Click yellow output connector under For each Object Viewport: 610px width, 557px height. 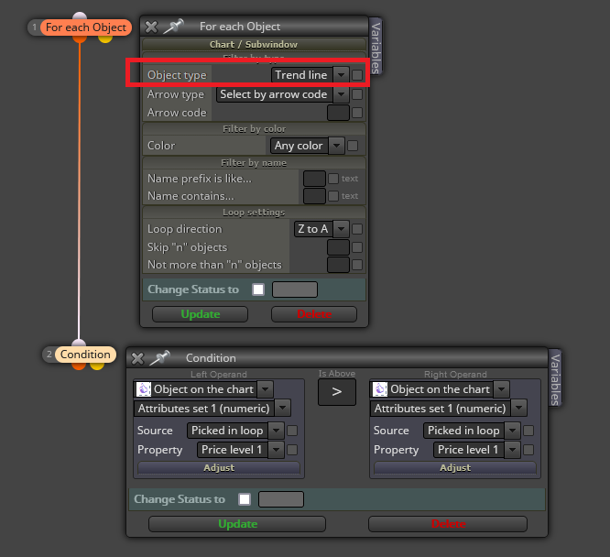coord(105,38)
